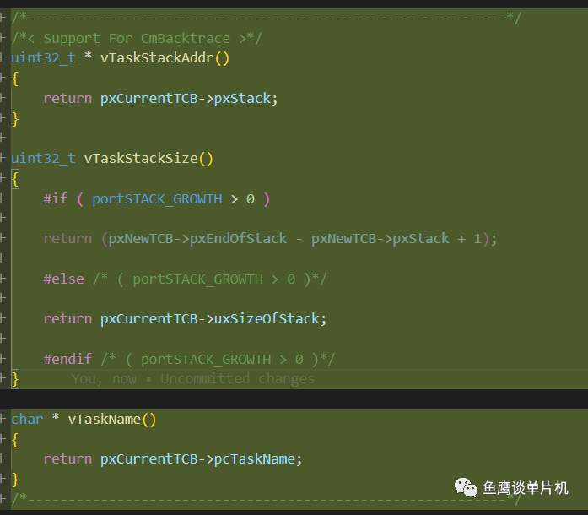Place cursor on vTaskStackAddr function name
588x515 pixels.
(x=157, y=58)
